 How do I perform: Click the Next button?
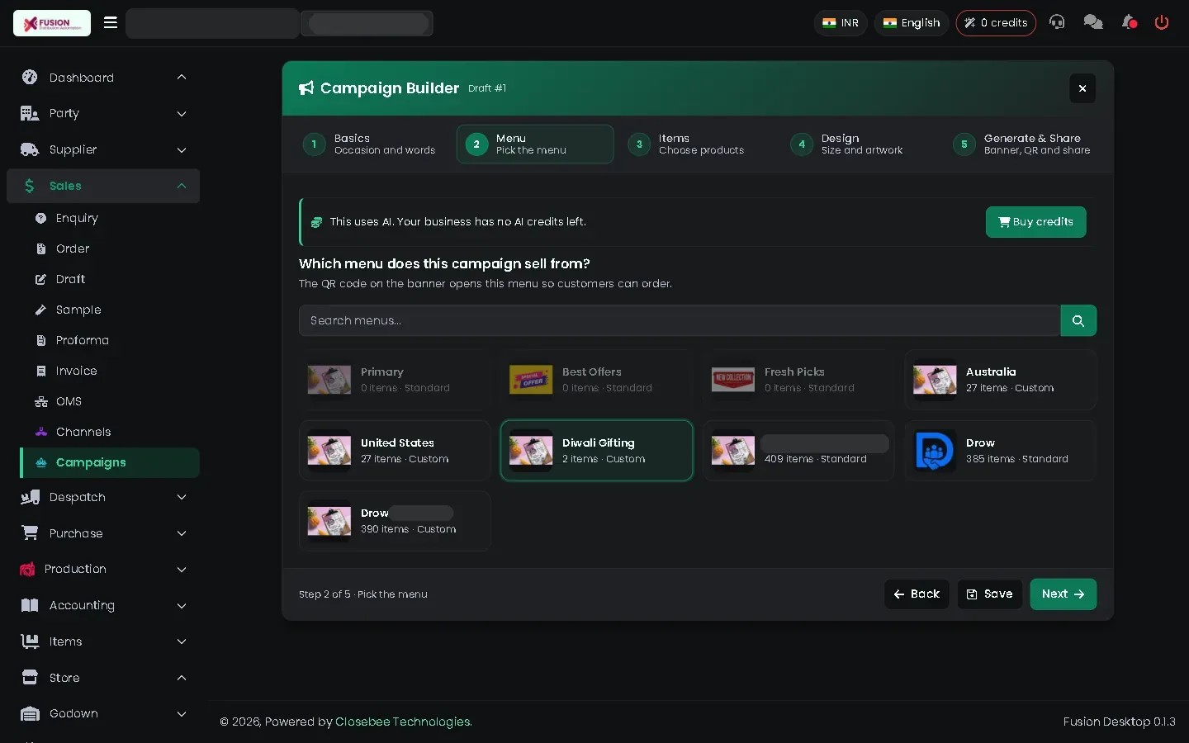pyautogui.click(x=1063, y=594)
